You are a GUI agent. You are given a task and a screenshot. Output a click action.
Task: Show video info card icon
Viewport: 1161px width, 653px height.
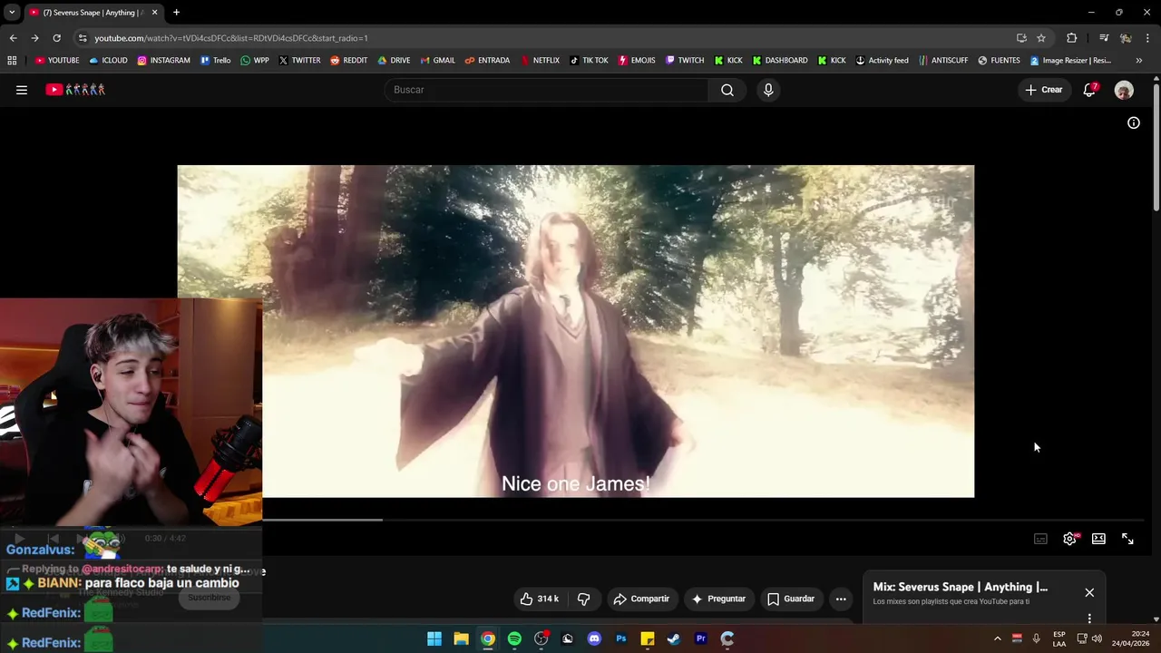click(x=1134, y=122)
